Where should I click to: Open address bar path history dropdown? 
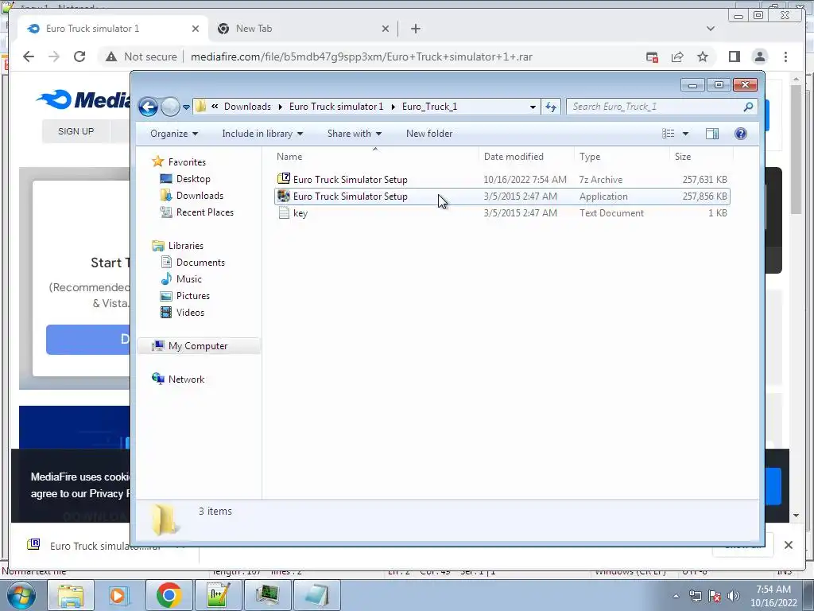coord(533,107)
